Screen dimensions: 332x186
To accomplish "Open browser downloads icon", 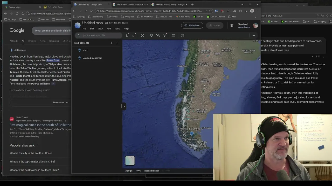I will tap(246, 11).
